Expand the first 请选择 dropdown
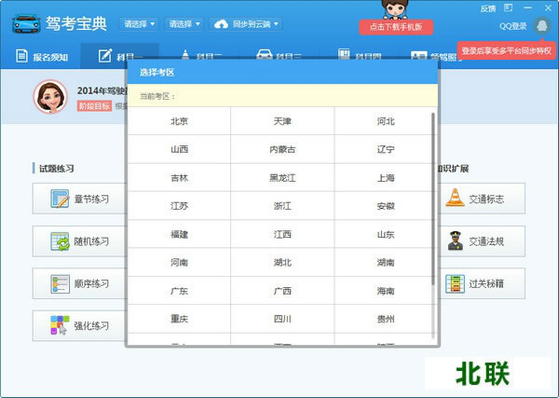 pos(139,23)
